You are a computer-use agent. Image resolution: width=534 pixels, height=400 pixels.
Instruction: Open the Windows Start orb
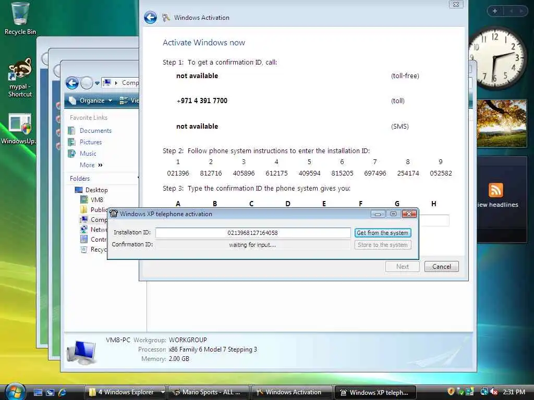pyautogui.click(x=15, y=392)
